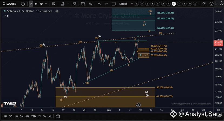Click the 78.60% (203.80) retracement label

pyautogui.click(x=159, y=55)
